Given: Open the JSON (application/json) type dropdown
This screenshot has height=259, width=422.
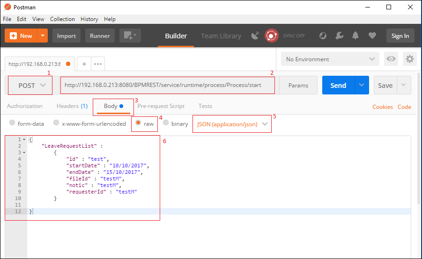Looking at the screenshot, I should (232, 124).
